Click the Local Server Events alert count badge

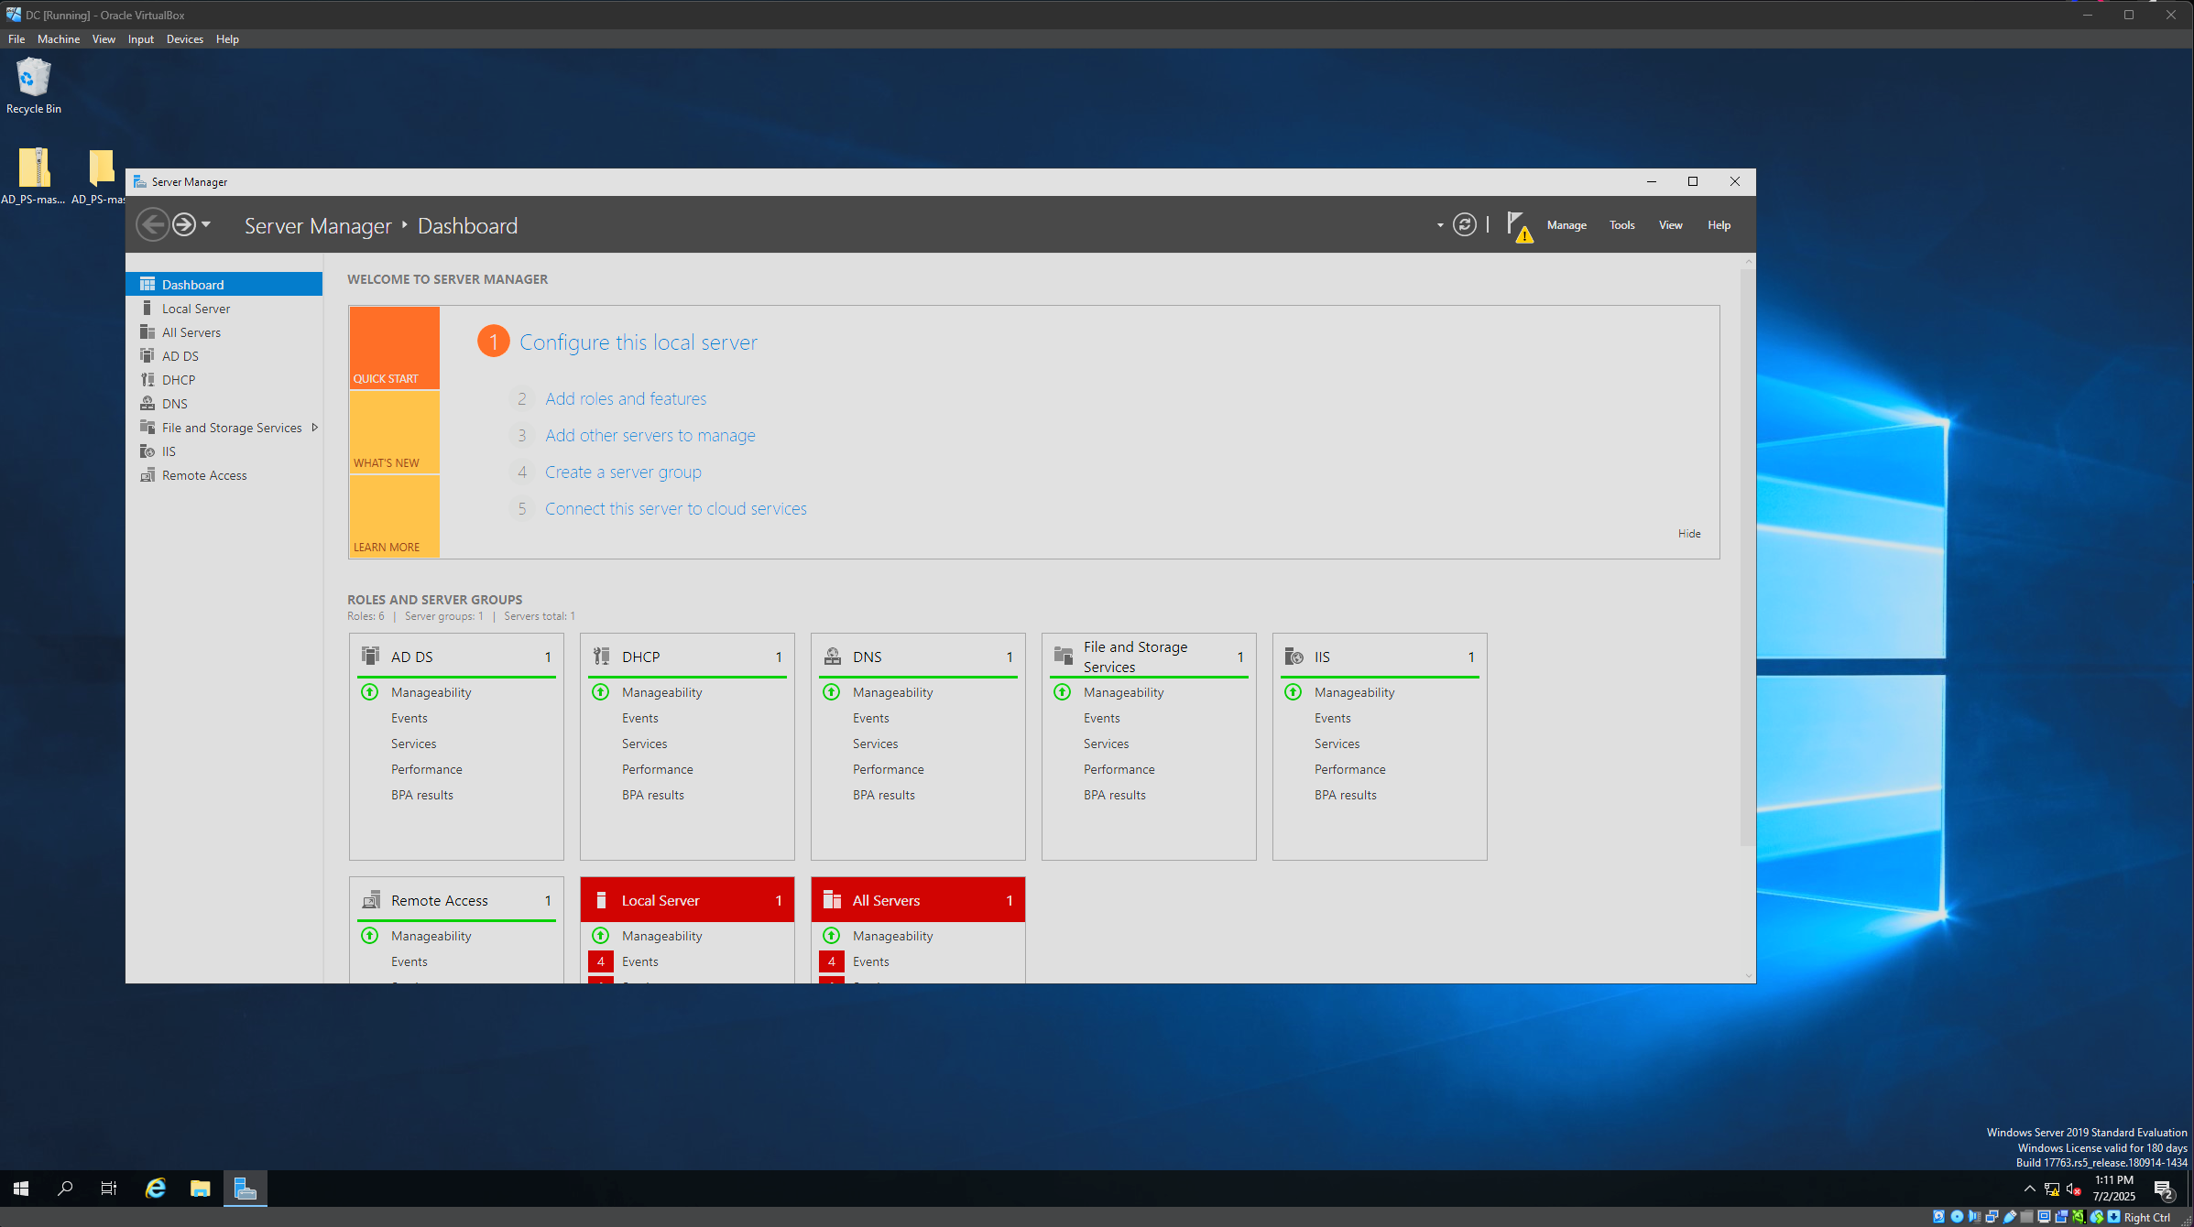(x=600, y=961)
